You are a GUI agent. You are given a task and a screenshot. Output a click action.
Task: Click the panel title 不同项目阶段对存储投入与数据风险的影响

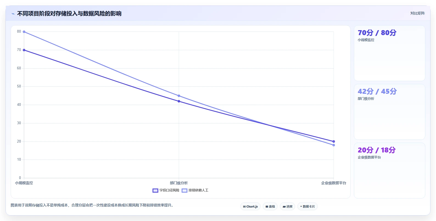(69, 13)
